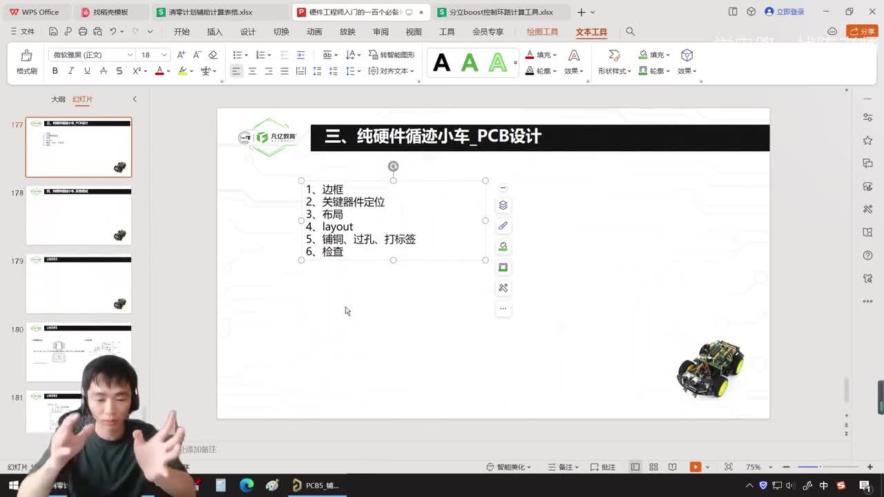Switch to the 大纲 outline pane tab

pos(58,99)
